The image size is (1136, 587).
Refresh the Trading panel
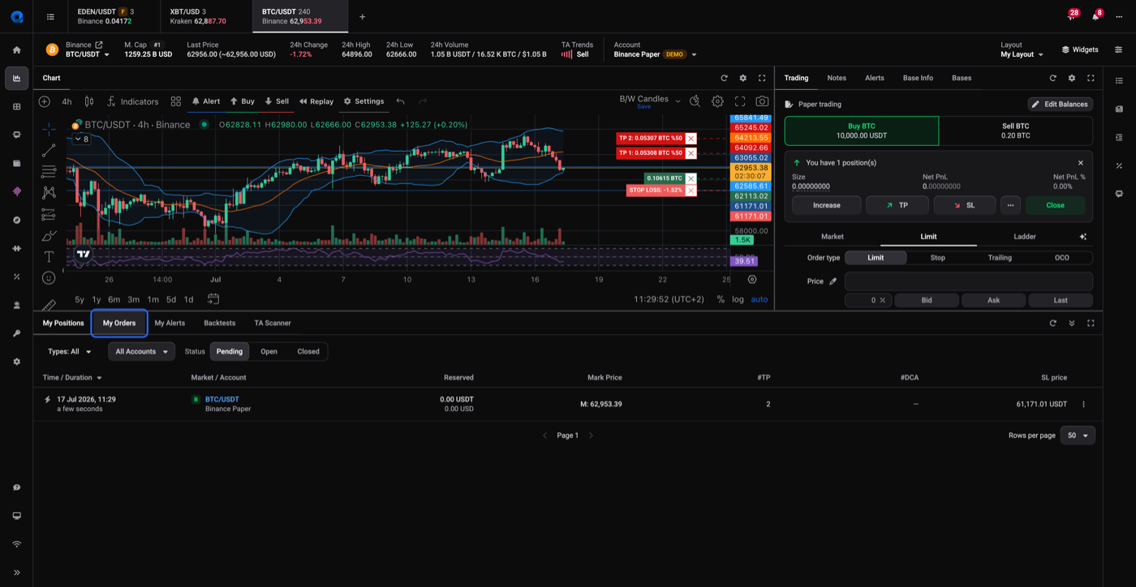tap(1053, 78)
